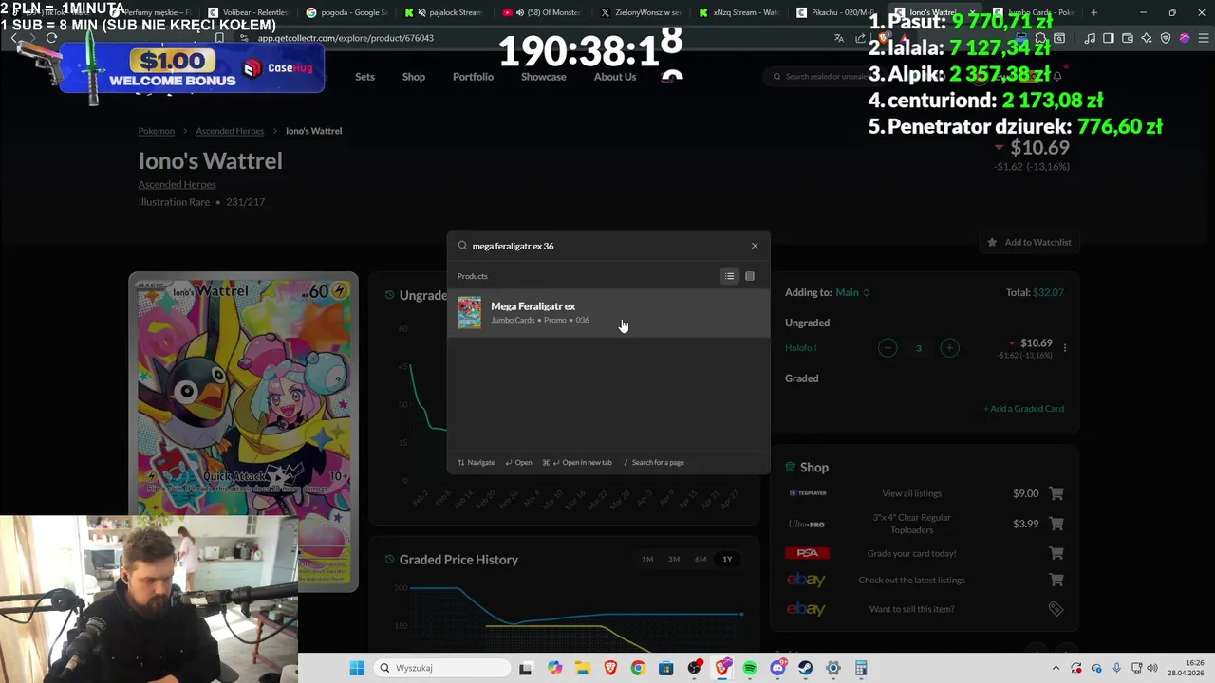Decrease Holofoil quantity with minus button
1215x683 pixels.
click(x=888, y=348)
